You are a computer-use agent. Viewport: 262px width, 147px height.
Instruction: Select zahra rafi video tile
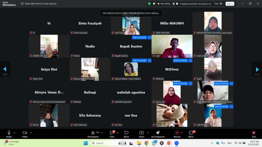point(172,92)
